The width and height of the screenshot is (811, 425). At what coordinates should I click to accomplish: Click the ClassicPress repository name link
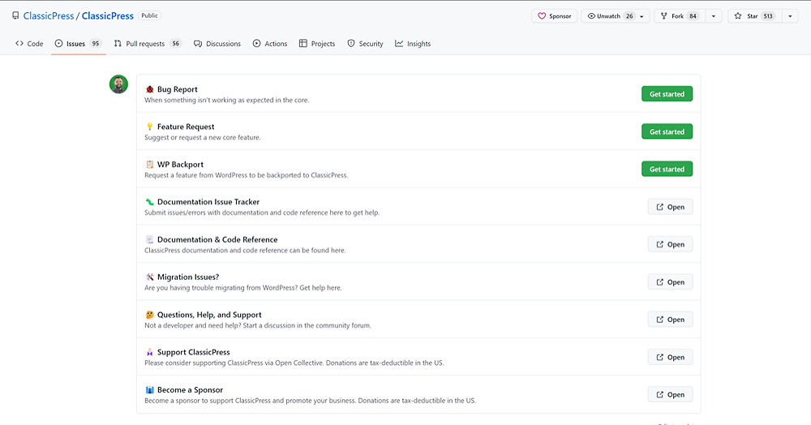[x=108, y=16]
